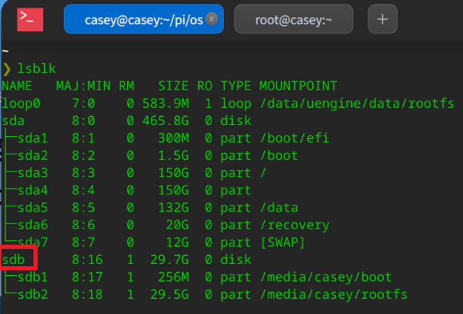The width and height of the screenshot is (463, 314).
Task: Close the casey@casey:~/pi/os tab
Action: [212, 19]
